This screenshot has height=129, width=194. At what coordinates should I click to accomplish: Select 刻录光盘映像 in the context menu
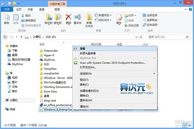coord(115,53)
